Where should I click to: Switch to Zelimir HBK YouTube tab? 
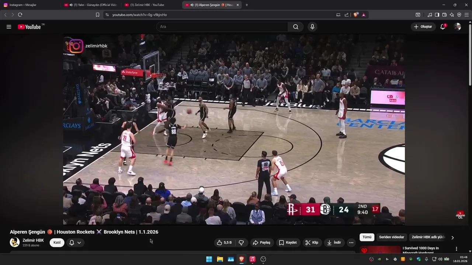151,5
